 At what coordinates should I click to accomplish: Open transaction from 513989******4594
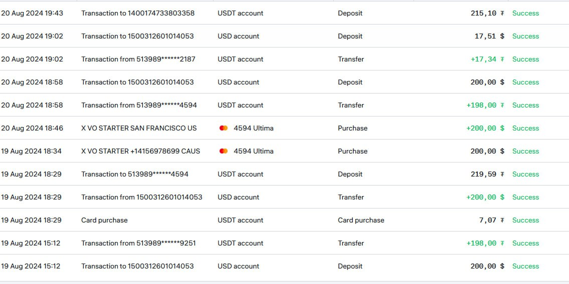(139, 105)
